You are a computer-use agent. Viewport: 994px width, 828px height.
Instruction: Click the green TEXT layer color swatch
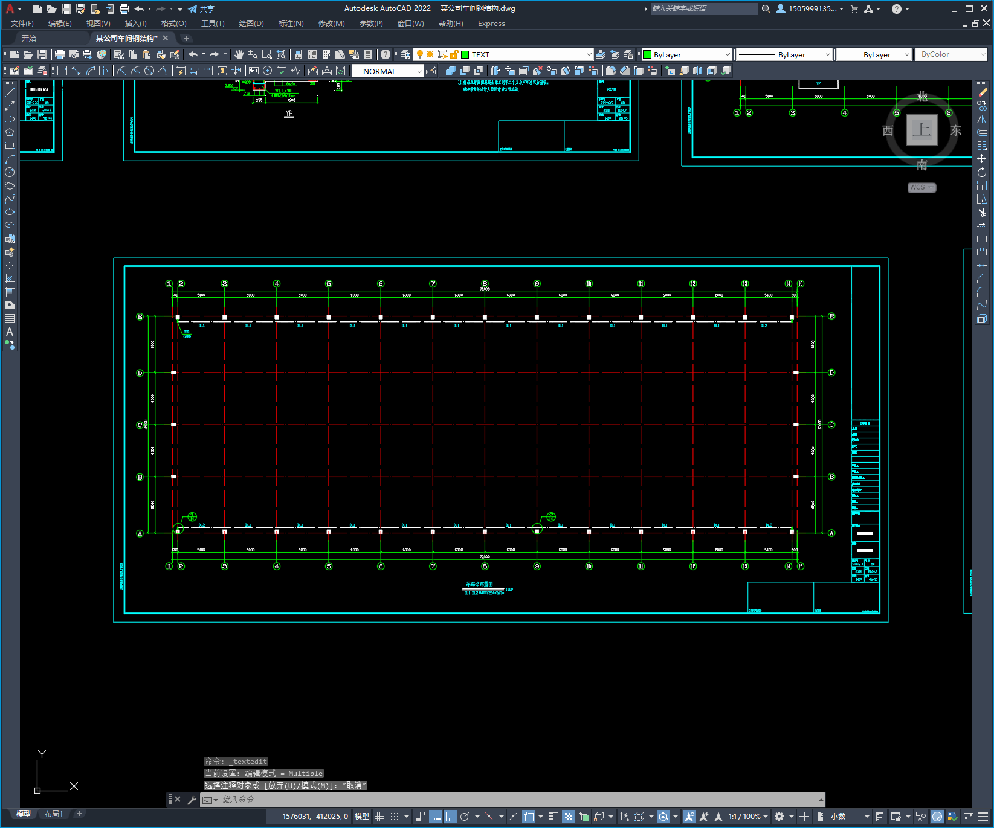(465, 54)
